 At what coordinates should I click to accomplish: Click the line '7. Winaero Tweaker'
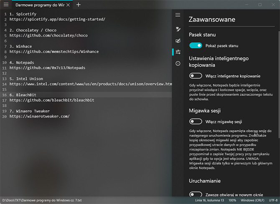pos(30,111)
